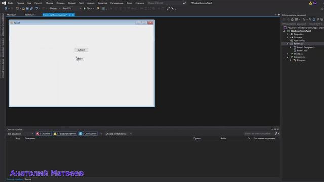Select the solution 'WindowsFormsApp3' node
This screenshot has width=324, height=182.
pos(305,28)
